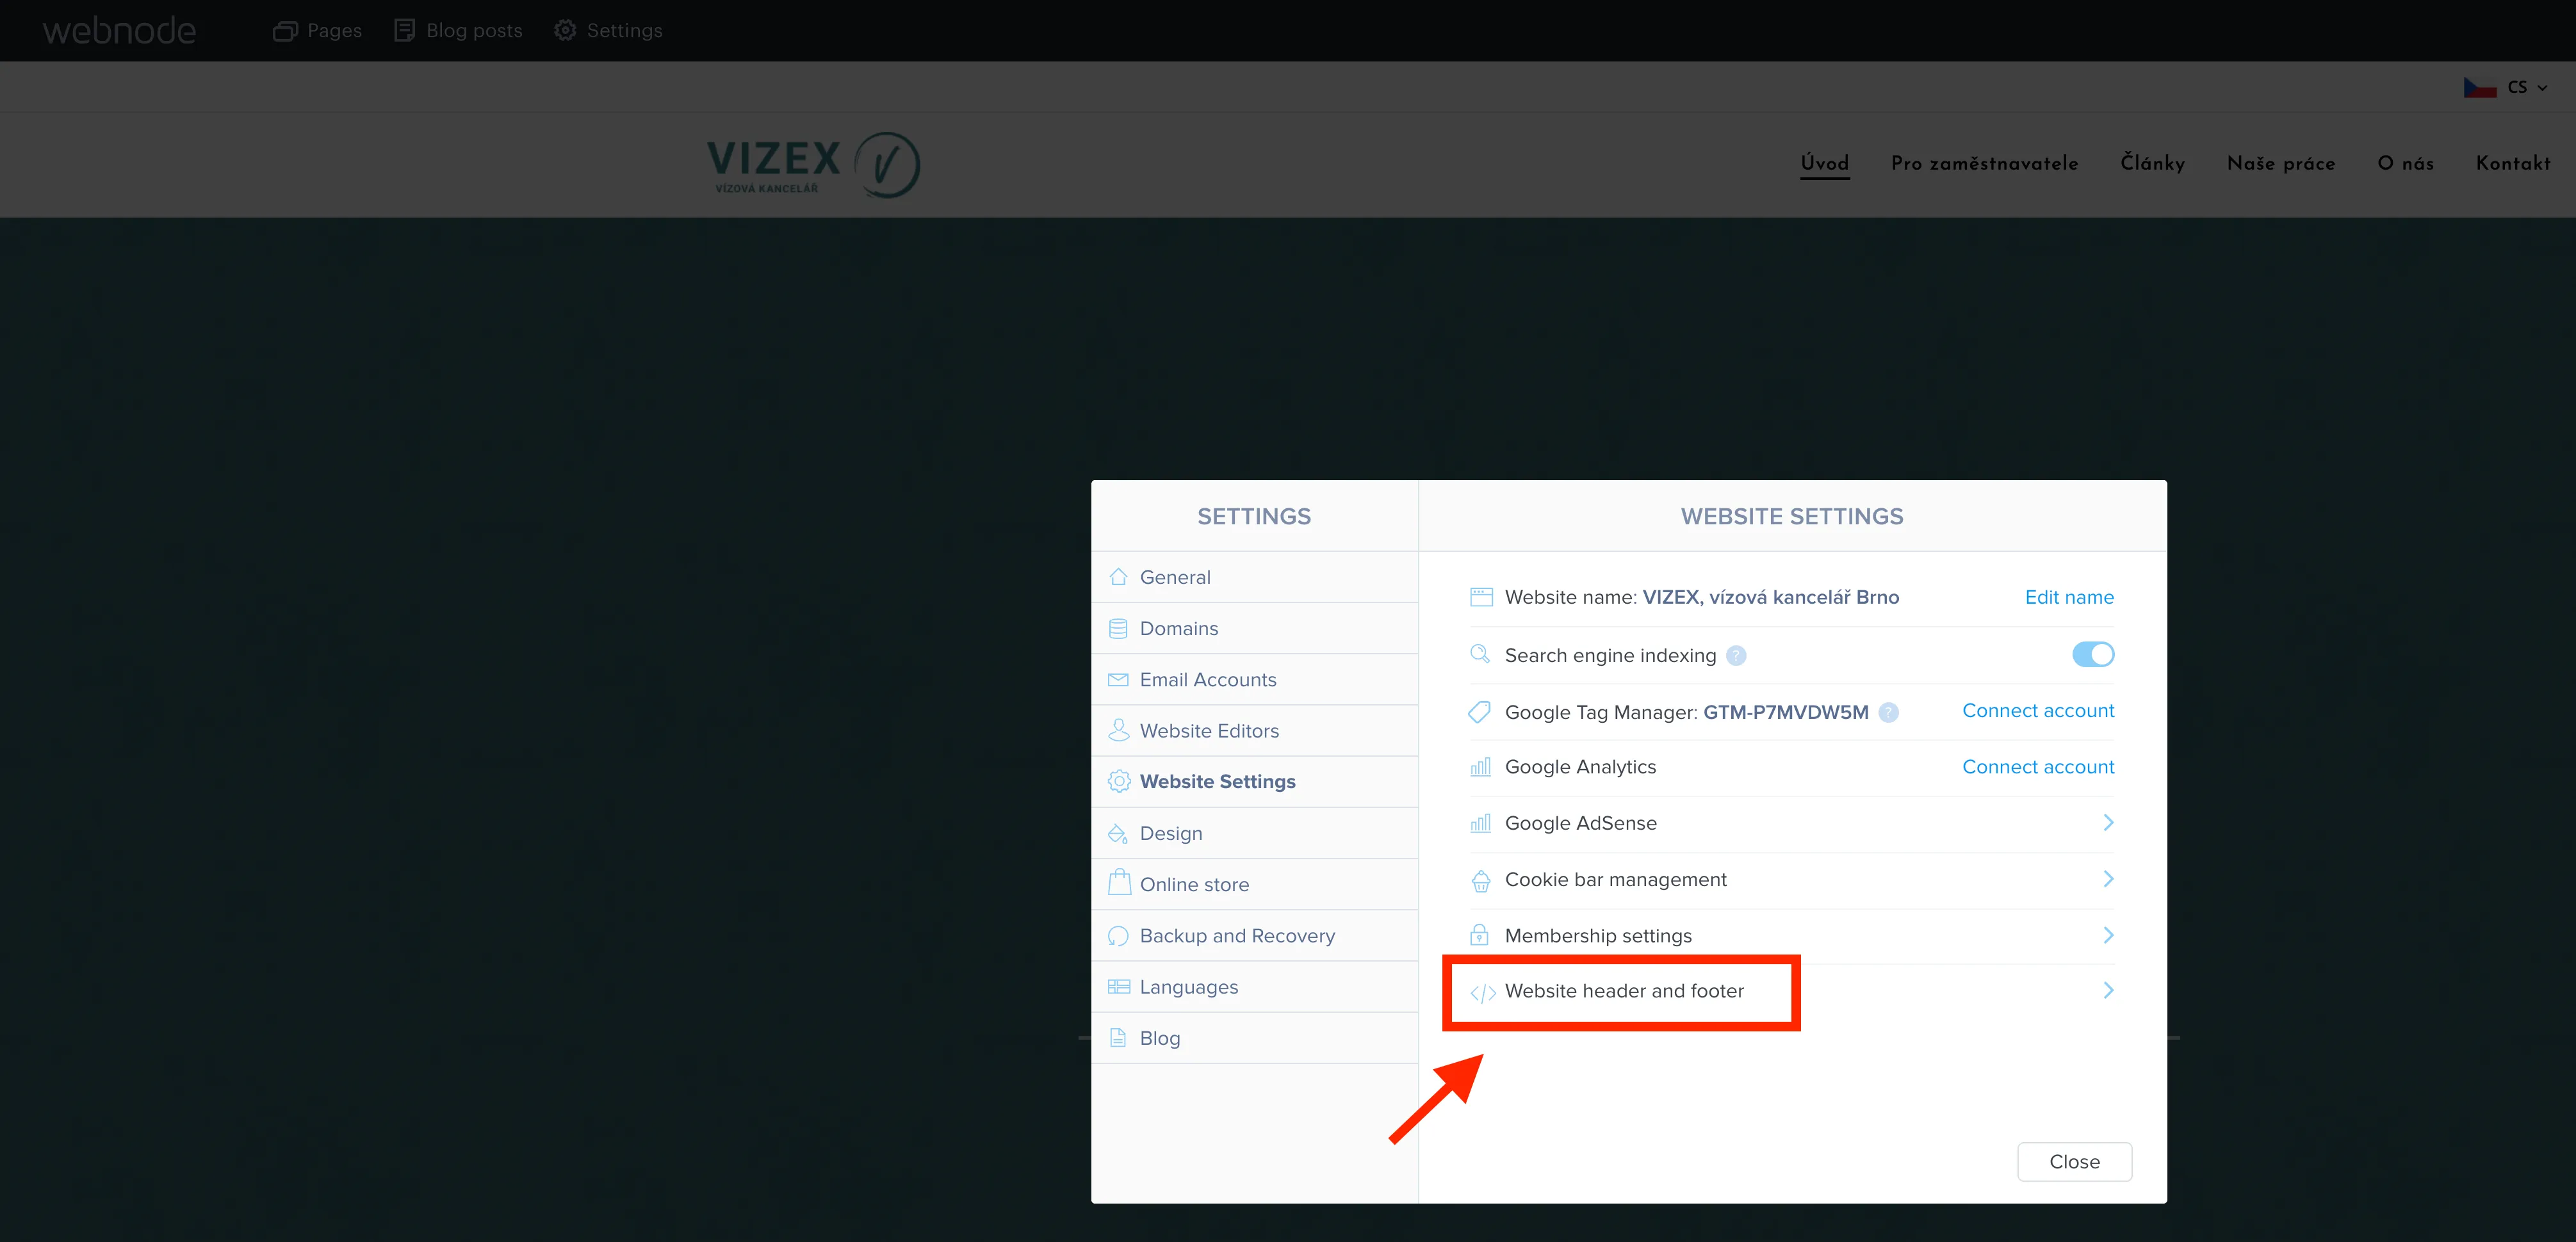Select the Design paint icon in sidebar
Viewport: 2576px width, 1242px height.
[x=1119, y=832]
